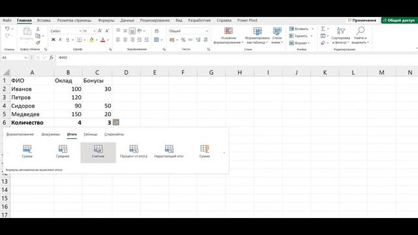The width and height of the screenshot is (418, 235).
Task: Click the comma style 000 icon
Action: 190,40
